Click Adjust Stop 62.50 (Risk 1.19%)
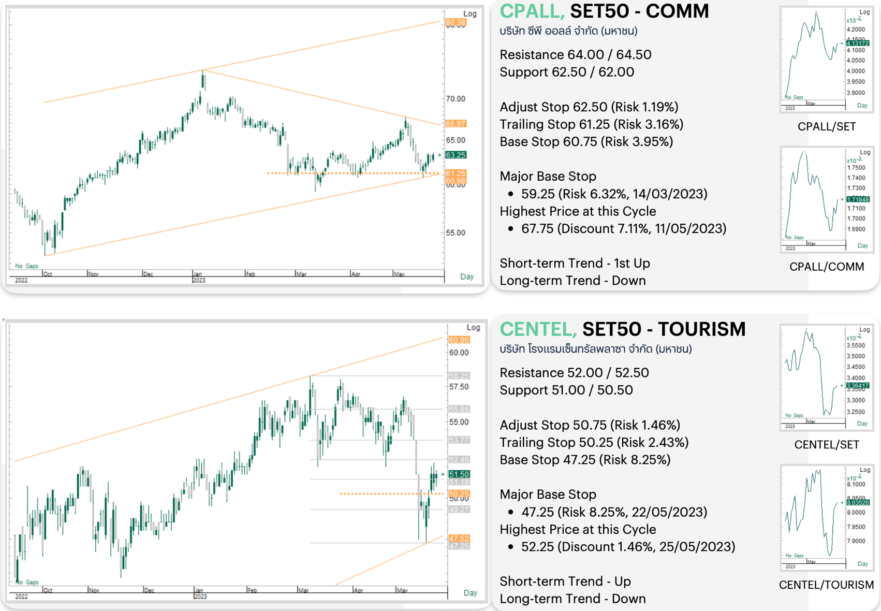This screenshot has width=881, height=611. [x=589, y=107]
